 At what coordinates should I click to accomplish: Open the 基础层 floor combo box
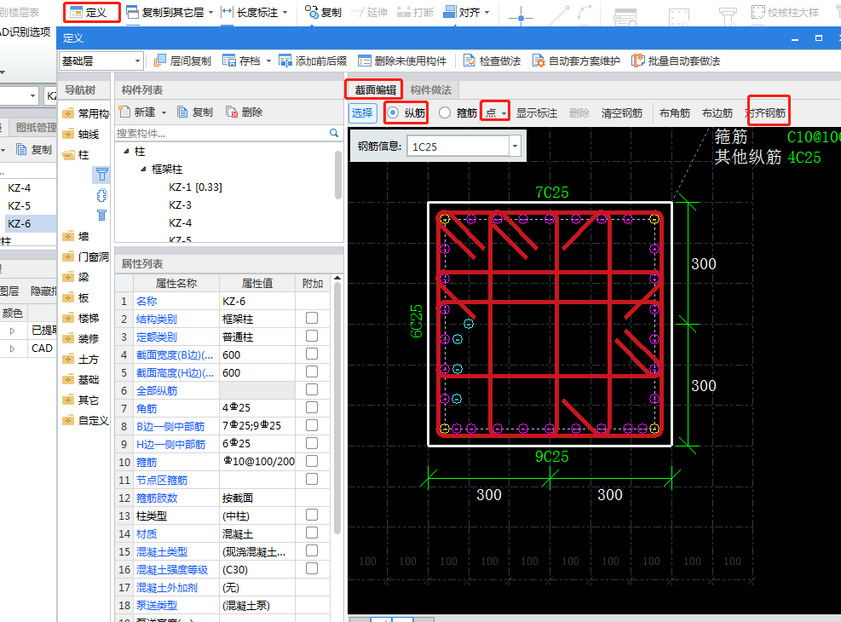(x=101, y=61)
